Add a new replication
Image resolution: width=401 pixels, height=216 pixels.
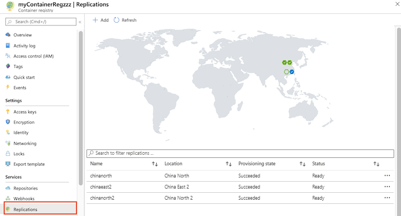click(100, 20)
